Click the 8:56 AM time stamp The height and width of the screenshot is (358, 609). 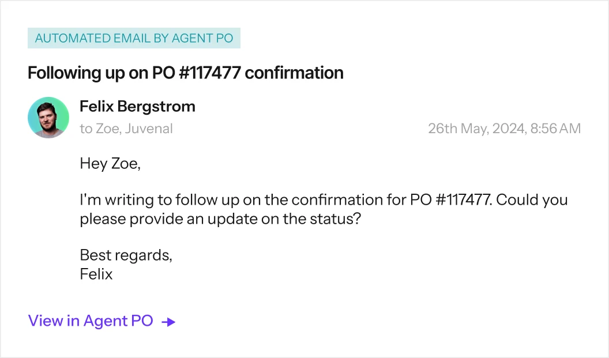555,129
